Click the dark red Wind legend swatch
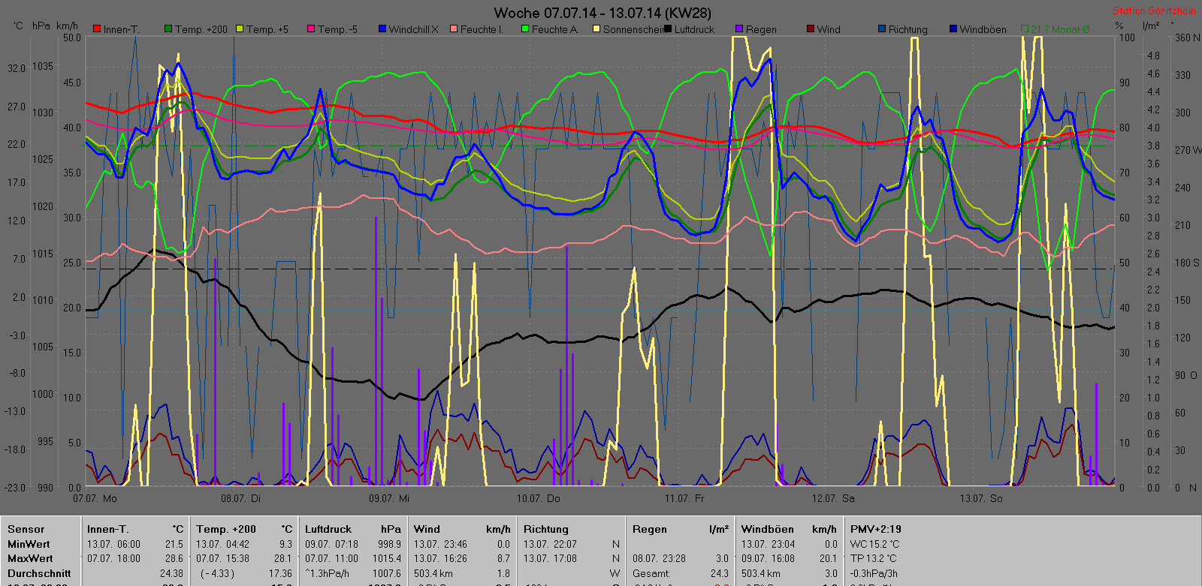This screenshot has width=1202, height=586. [x=811, y=29]
